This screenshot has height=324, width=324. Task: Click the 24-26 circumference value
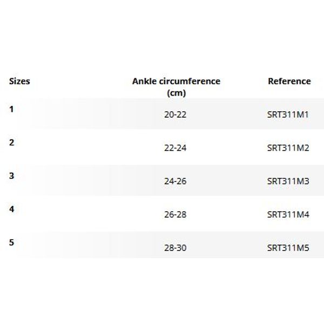(175, 181)
